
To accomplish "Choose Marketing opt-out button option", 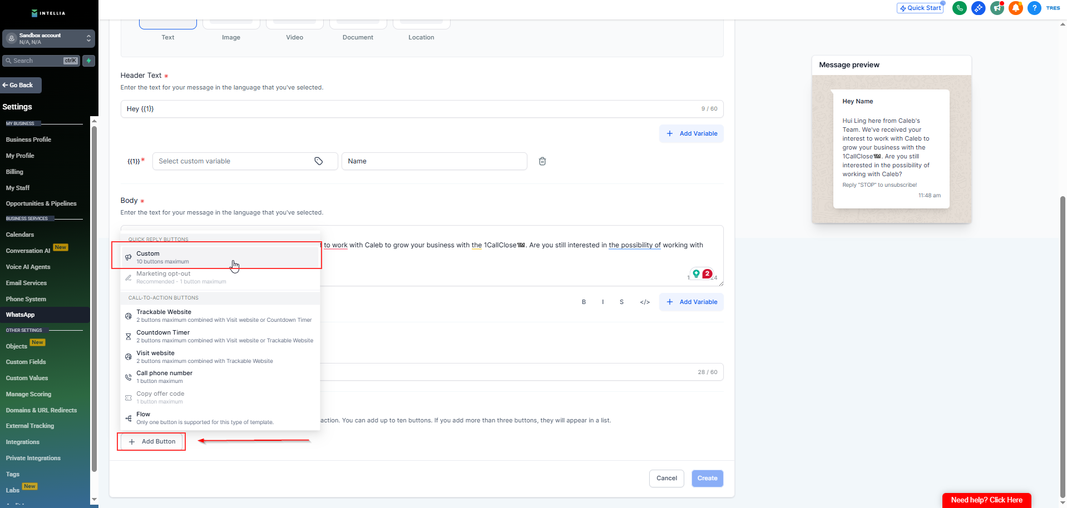I will click(x=220, y=277).
